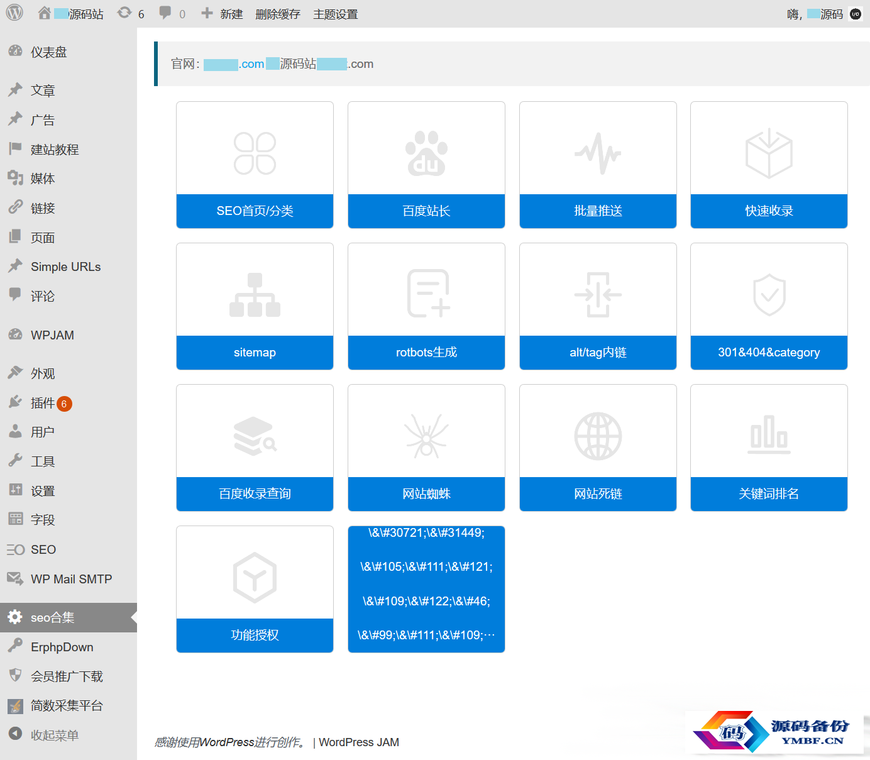Open the SEO首页/分类 clover icon card
This screenshot has height=760, width=870.
pyautogui.click(x=255, y=153)
